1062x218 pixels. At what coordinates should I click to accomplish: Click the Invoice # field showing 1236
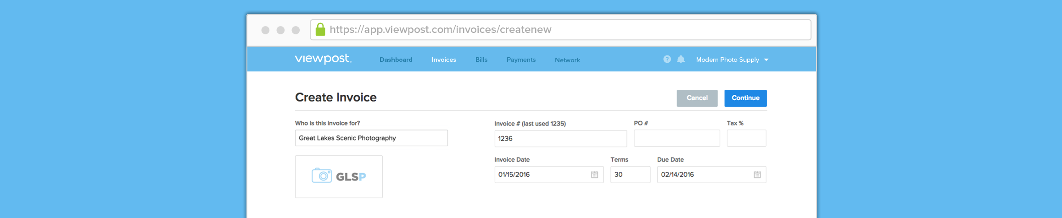pyautogui.click(x=560, y=138)
